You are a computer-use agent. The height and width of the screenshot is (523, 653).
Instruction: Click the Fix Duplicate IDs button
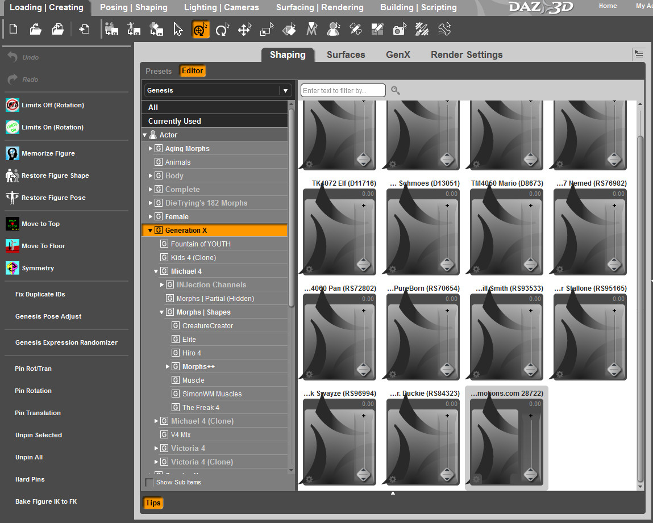coord(40,294)
